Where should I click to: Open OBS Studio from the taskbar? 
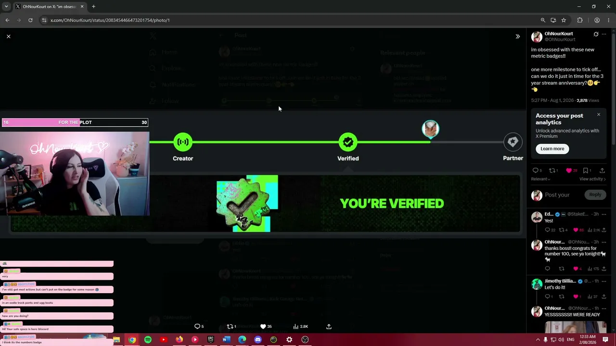coord(305,340)
